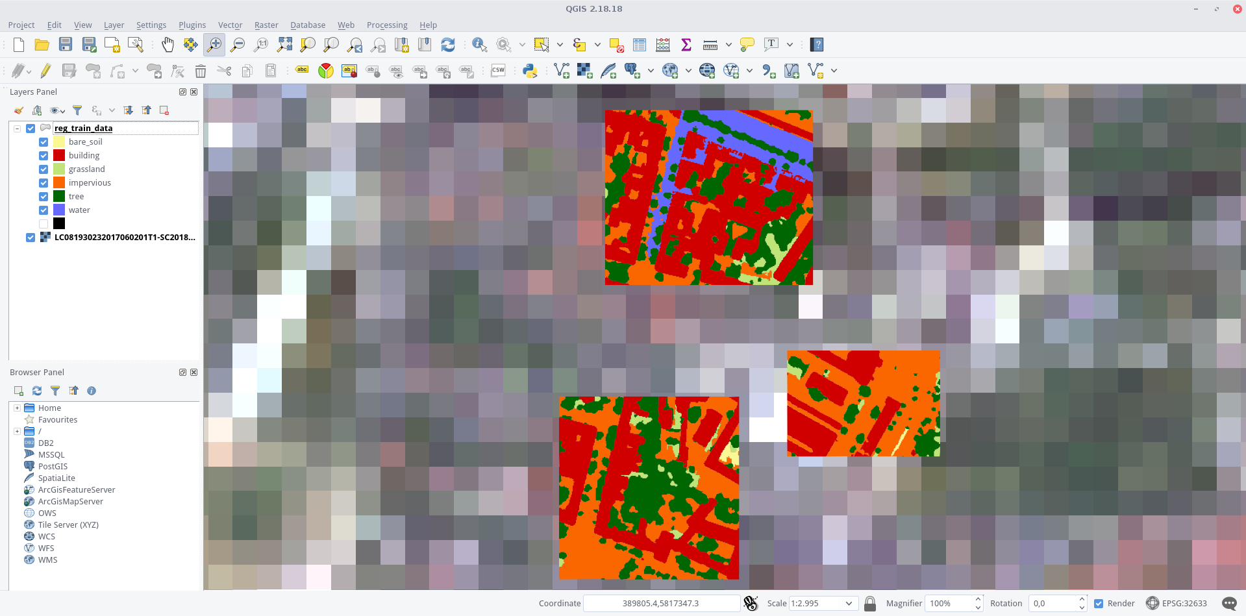
Task: Uncheck the water class checkbox
Action: 44,210
